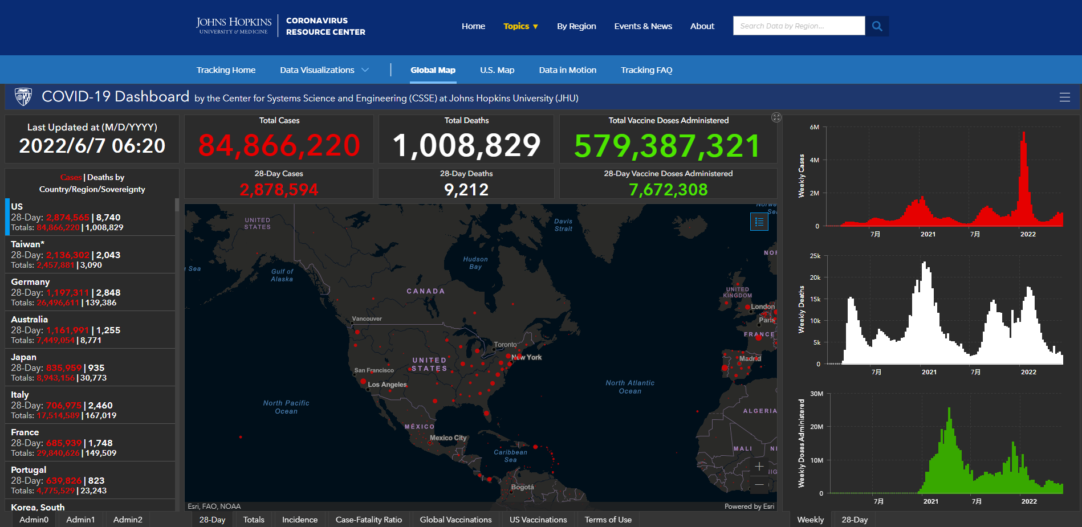
Task: Click the Johns Hopkins University logo
Action: (x=234, y=26)
